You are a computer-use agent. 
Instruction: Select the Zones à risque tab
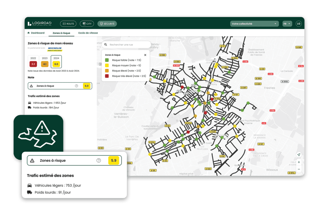pos(61,33)
